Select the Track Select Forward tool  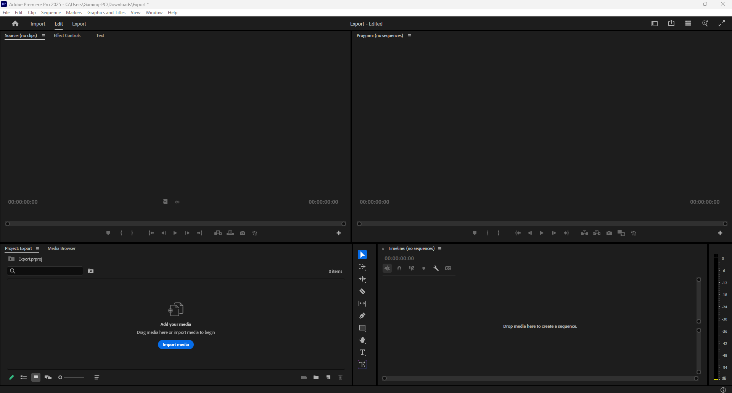coord(362,267)
